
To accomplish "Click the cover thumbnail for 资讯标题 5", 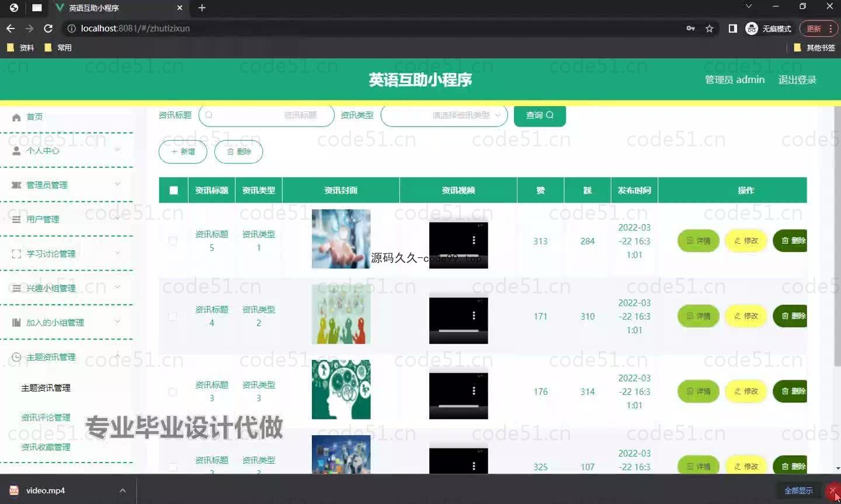I will [341, 239].
